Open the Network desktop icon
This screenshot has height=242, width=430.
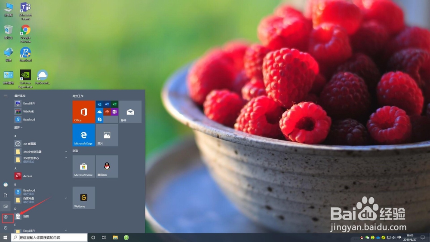point(9,55)
